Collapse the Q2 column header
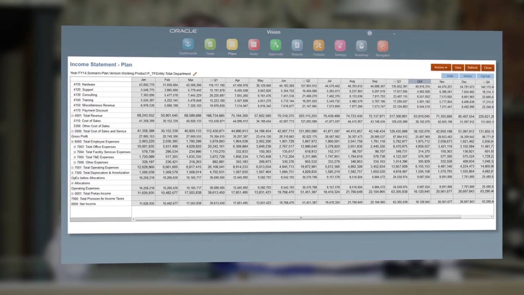 tap(303, 81)
